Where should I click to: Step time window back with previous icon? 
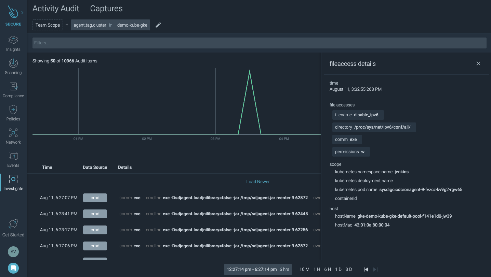pyautogui.click(x=366, y=269)
